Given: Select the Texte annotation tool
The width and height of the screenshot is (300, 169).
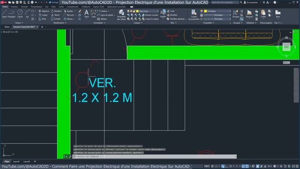Looking at the screenshot, I should click(86, 14).
